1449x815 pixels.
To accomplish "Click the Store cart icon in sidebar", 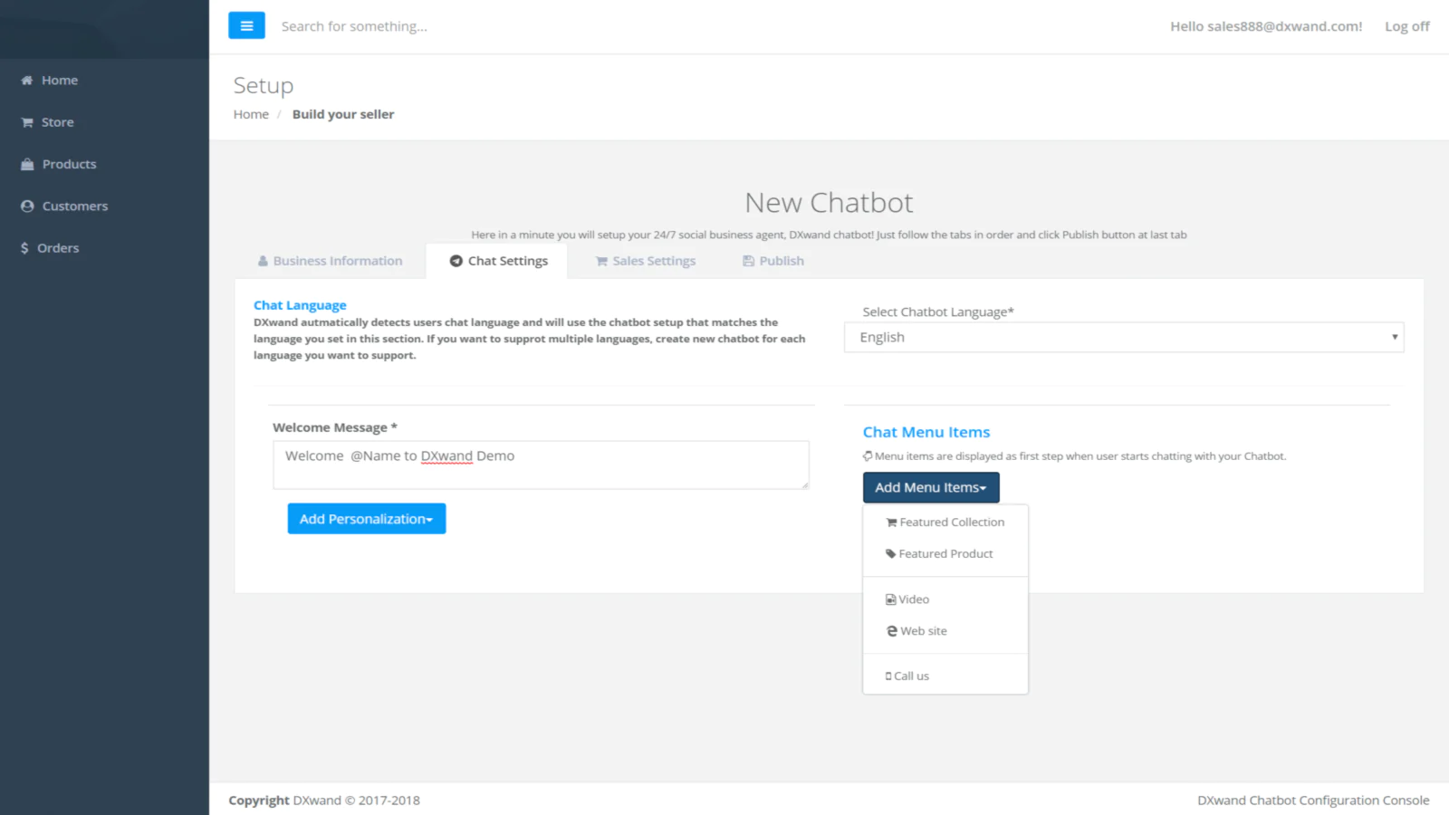I will point(27,122).
